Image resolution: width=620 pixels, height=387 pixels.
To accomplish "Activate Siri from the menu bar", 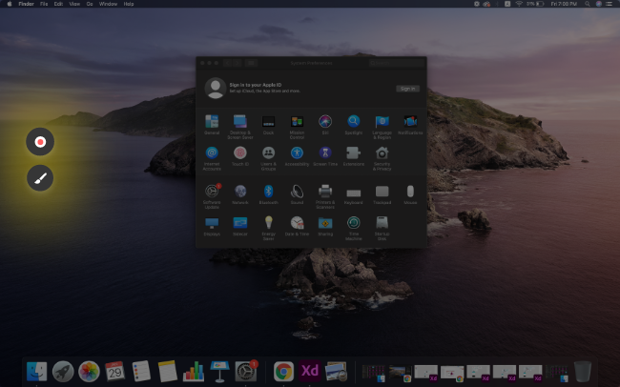I will pos(599,4).
